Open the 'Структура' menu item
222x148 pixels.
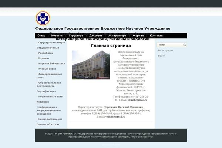coord(76,36)
